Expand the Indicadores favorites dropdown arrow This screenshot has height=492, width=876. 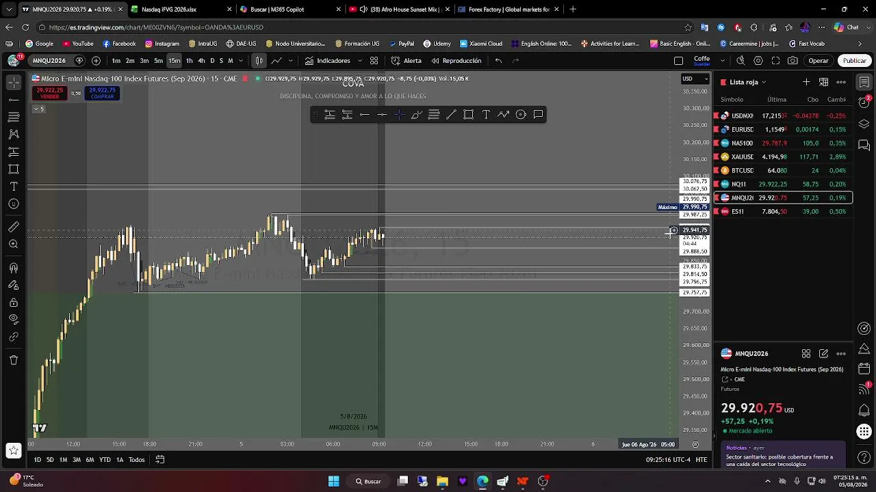(x=359, y=61)
